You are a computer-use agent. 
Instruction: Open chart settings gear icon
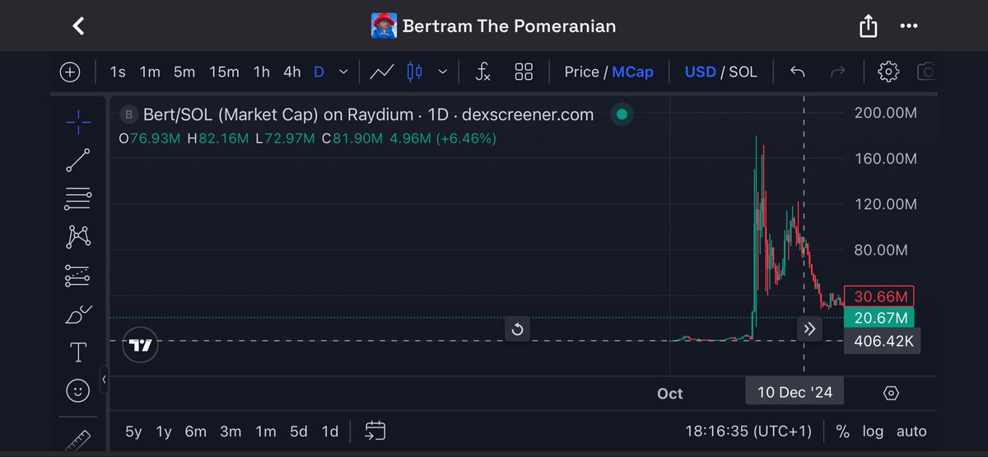coord(888,72)
